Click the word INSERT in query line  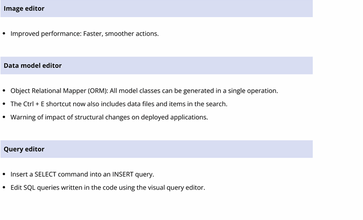pyautogui.click(x=123, y=174)
